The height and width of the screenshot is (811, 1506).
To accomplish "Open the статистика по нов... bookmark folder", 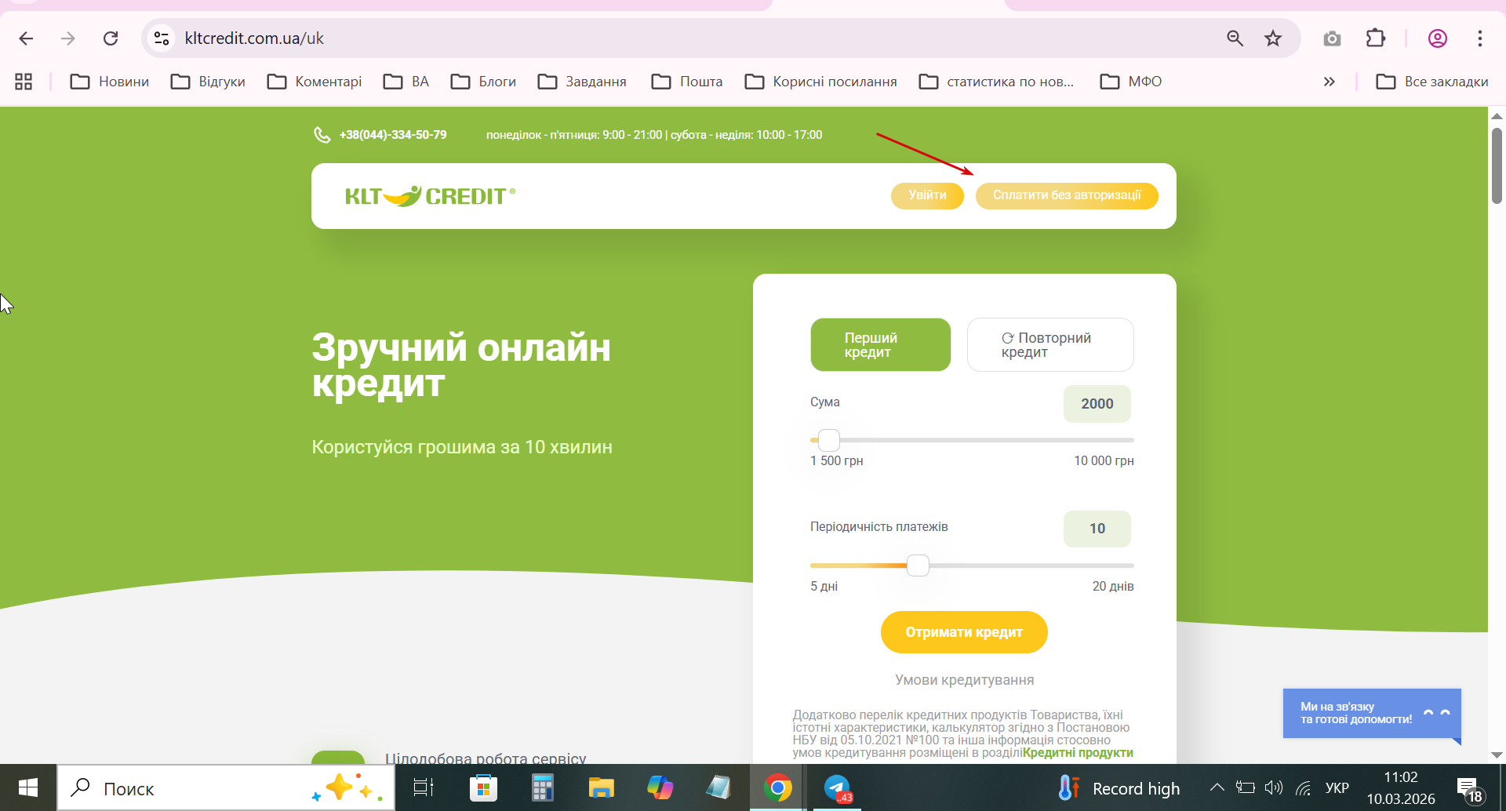I will pyautogui.click(x=997, y=82).
